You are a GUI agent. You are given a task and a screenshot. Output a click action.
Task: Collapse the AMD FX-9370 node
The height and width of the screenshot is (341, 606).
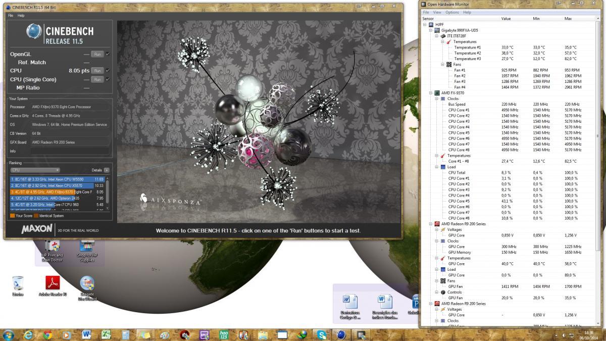point(431,93)
